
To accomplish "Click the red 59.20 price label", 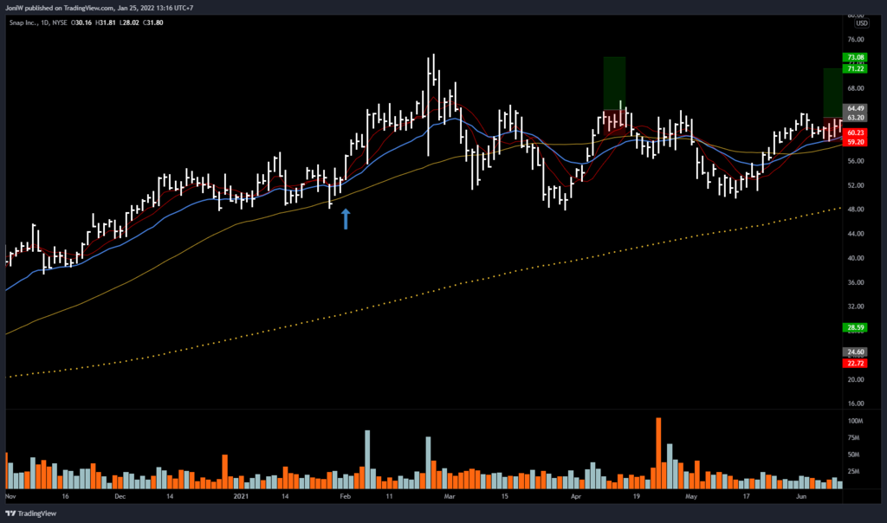I will (854, 141).
